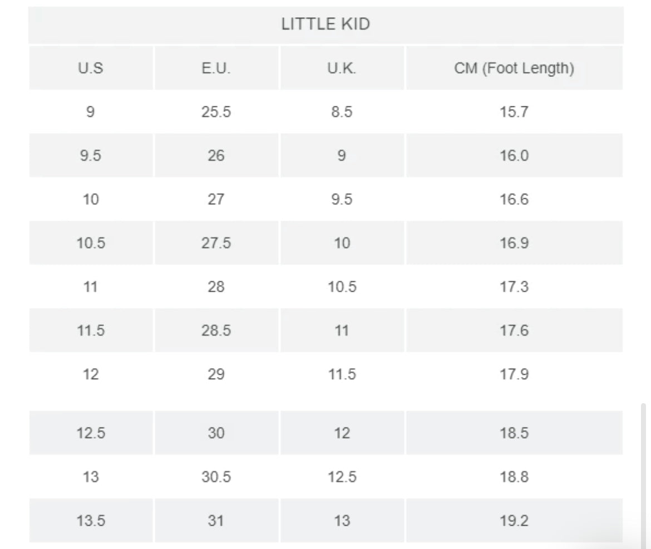Select U.S size 13.5 cell
651x549 pixels.
pyautogui.click(x=91, y=521)
